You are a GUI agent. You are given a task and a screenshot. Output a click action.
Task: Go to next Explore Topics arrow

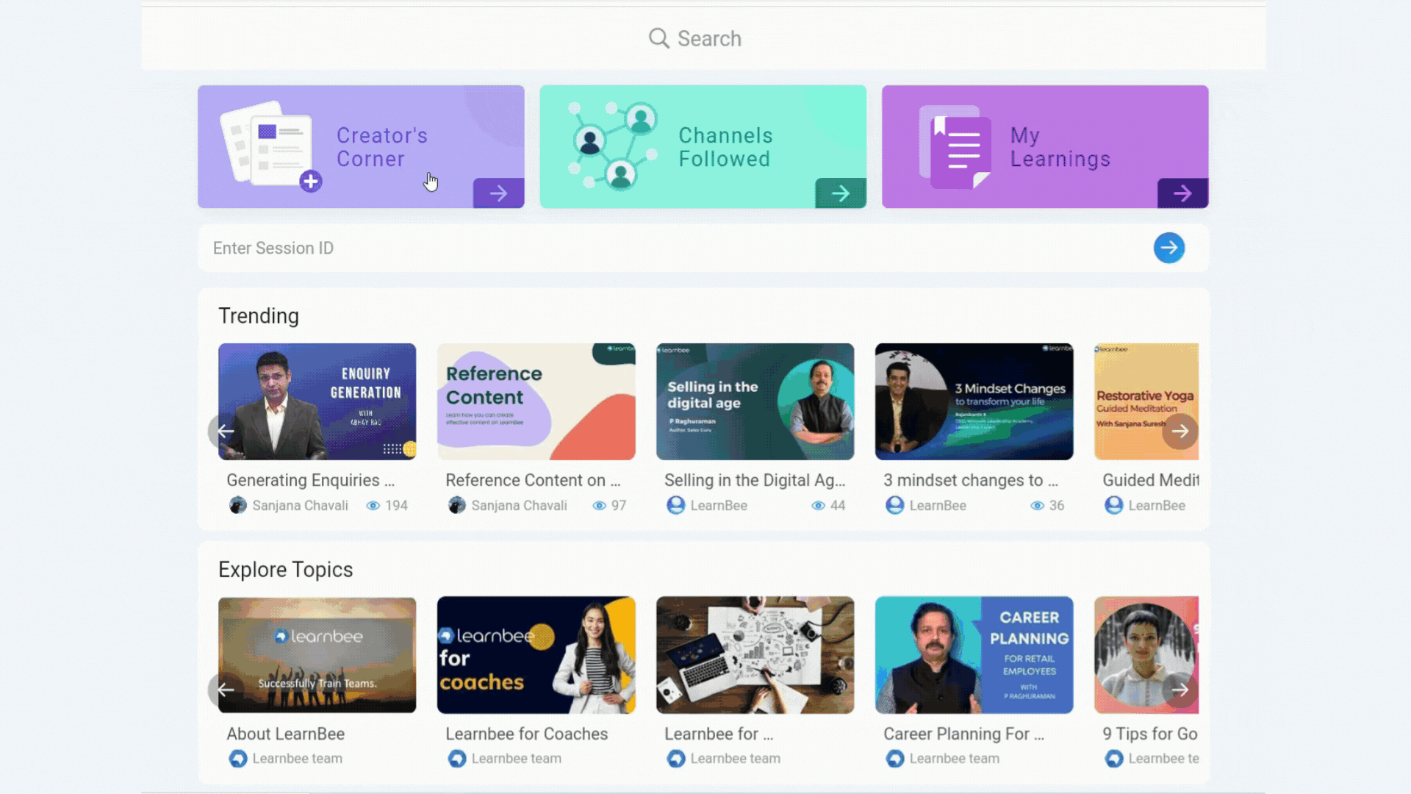point(1180,690)
